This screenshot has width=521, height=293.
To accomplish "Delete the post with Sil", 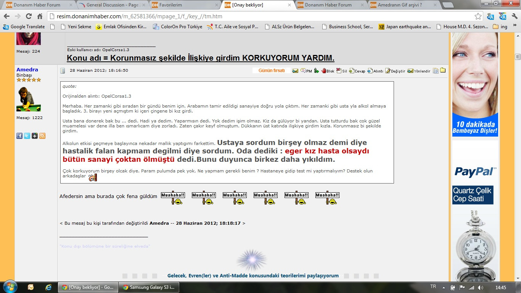I will tap(342, 71).
